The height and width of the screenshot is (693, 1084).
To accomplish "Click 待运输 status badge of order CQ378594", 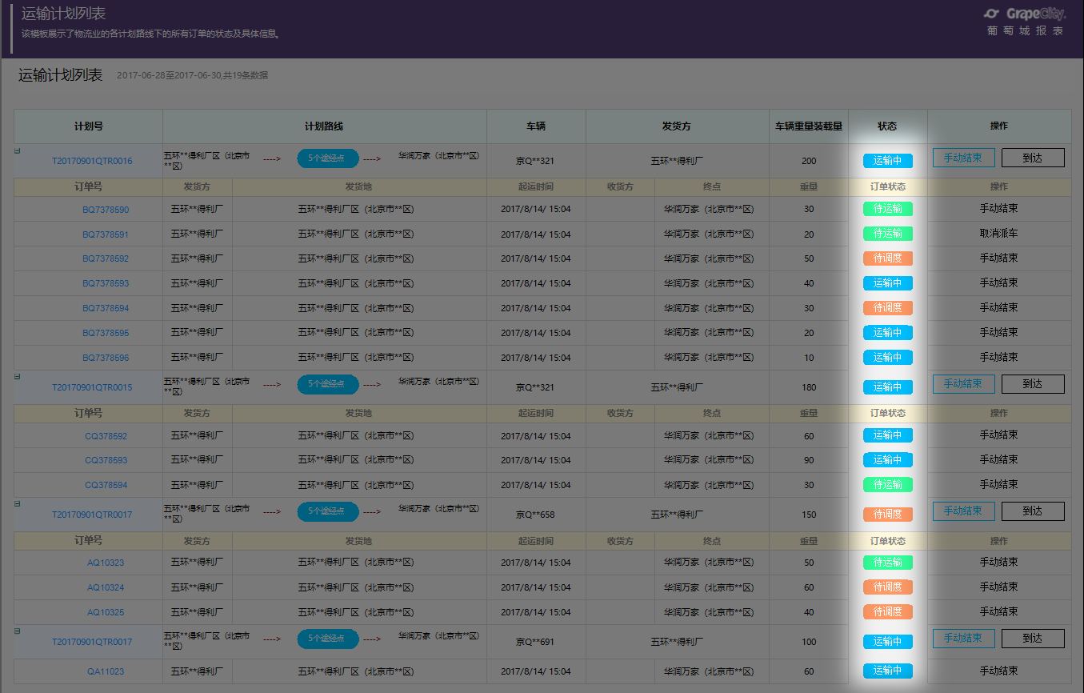I will click(887, 485).
